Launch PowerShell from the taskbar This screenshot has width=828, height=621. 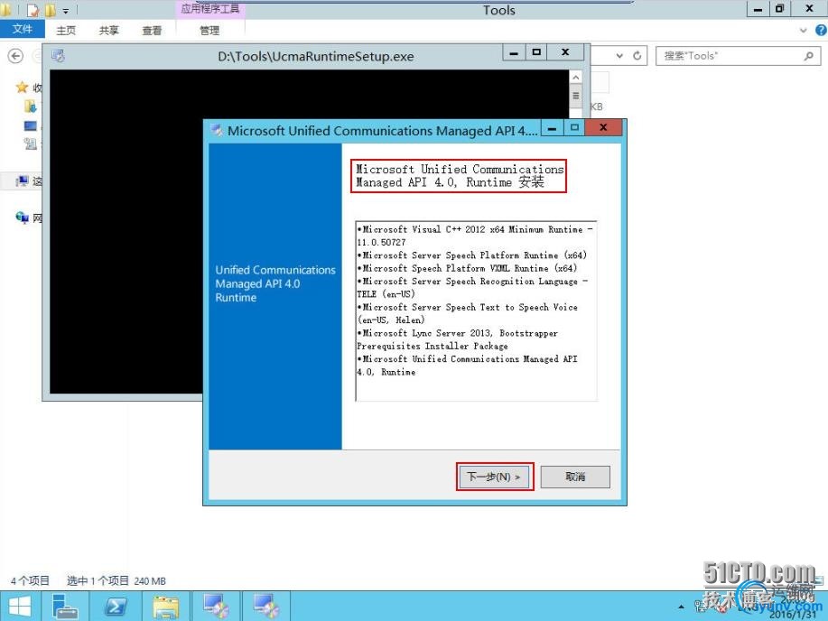click(x=115, y=607)
